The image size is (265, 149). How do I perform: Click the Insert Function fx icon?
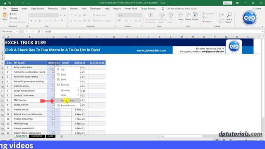click(x=39, y=31)
